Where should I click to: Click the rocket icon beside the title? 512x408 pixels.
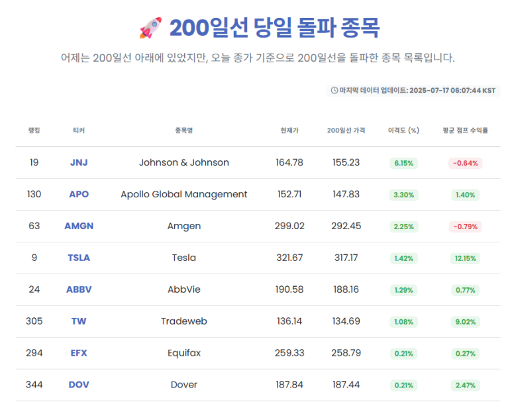pos(150,28)
